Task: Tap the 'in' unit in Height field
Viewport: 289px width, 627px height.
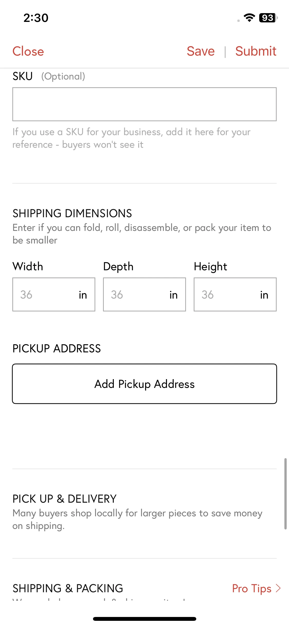Action: [264, 295]
